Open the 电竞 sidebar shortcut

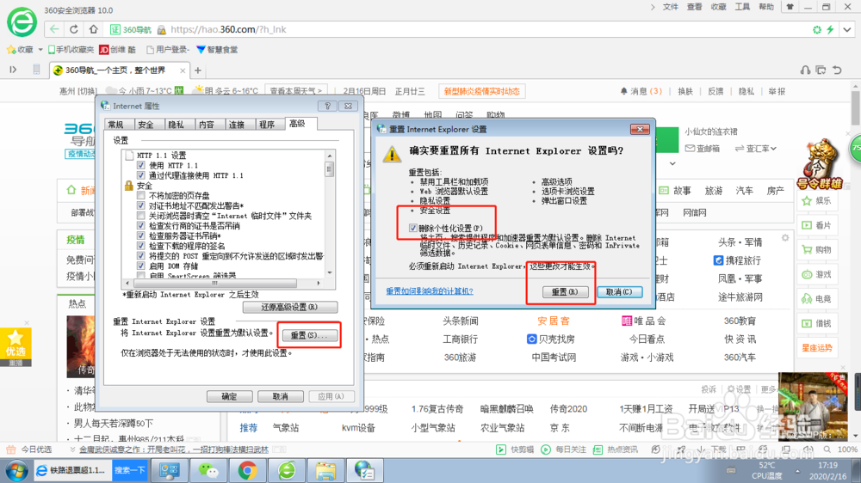(x=816, y=299)
